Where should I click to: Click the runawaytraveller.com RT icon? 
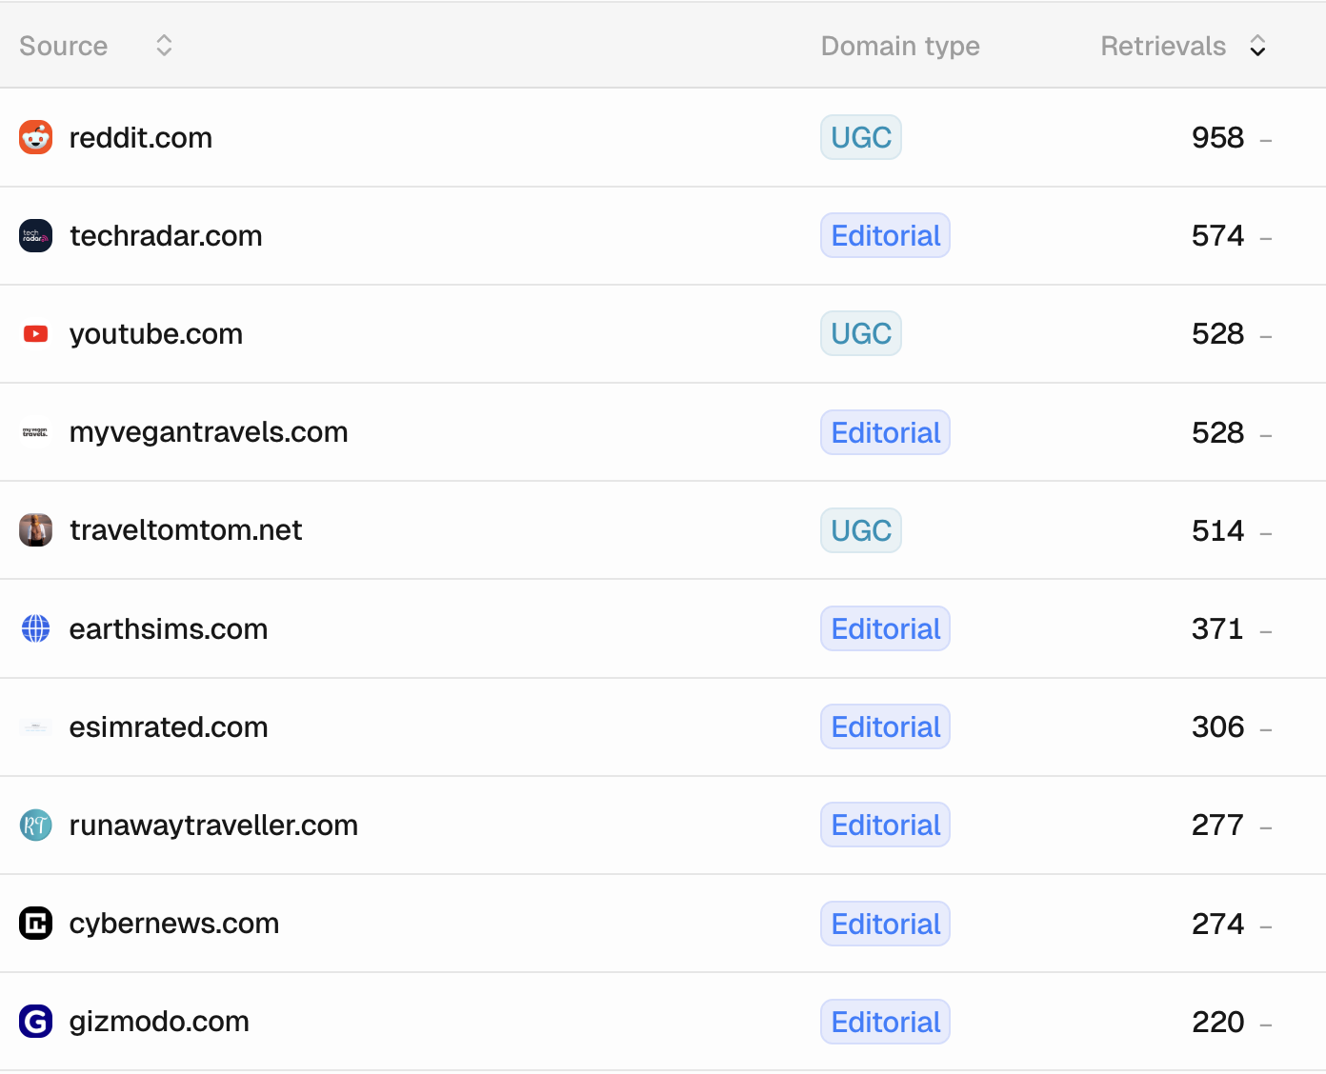pyautogui.click(x=36, y=825)
